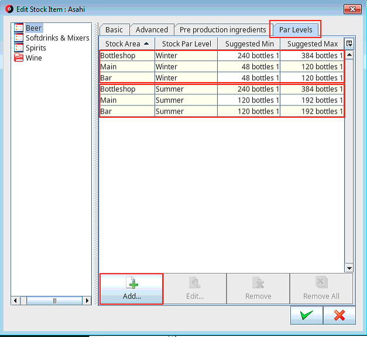Click the Stock Par Level column header
Viewport: 367px width, 337px height.
click(186, 44)
